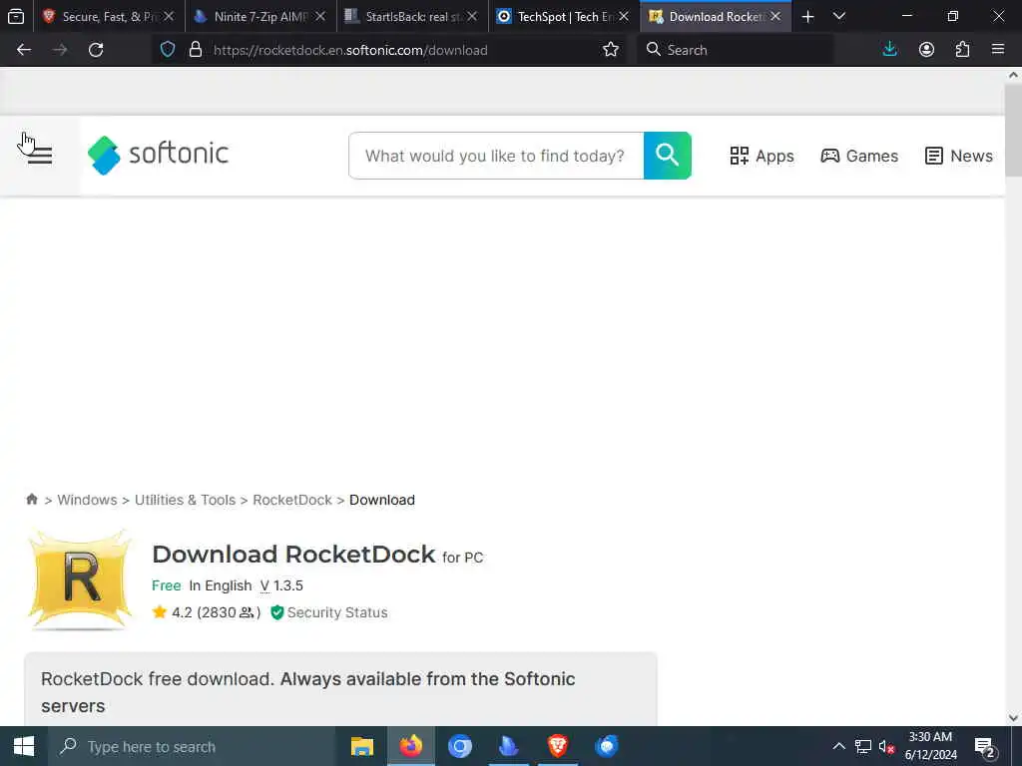This screenshot has height=766, width=1022.
Task: Click the 4.2 star rating
Action: pyautogui.click(x=206, y=612)
